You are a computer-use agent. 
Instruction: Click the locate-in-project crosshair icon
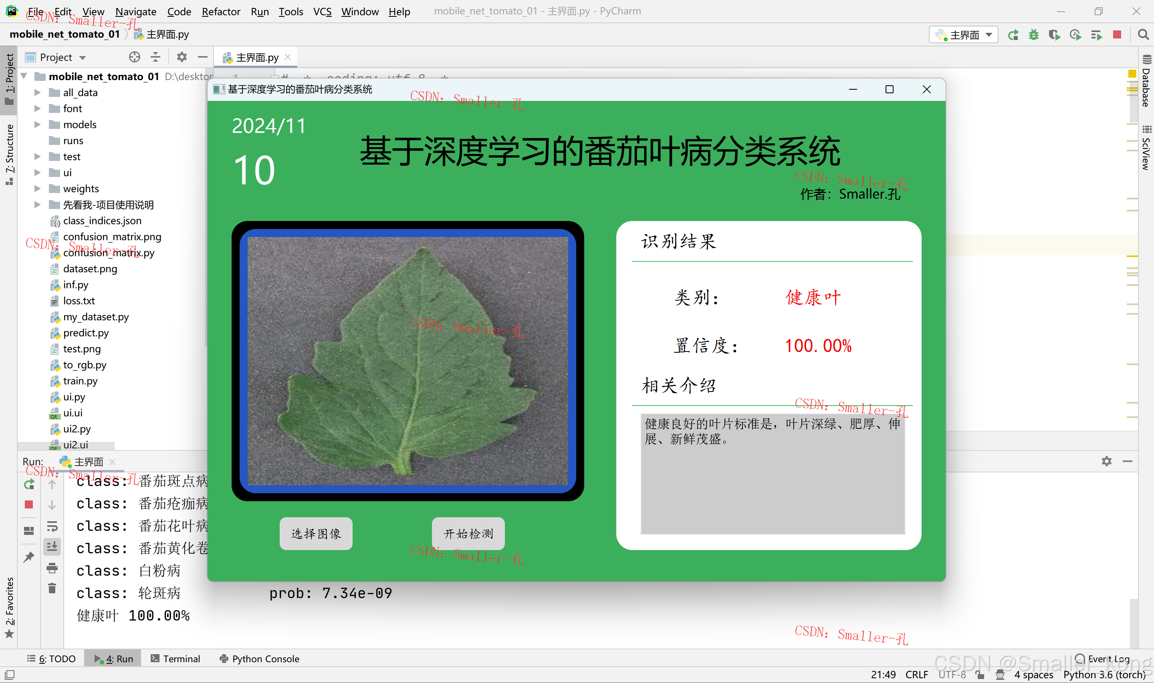[x=135, y=57]
